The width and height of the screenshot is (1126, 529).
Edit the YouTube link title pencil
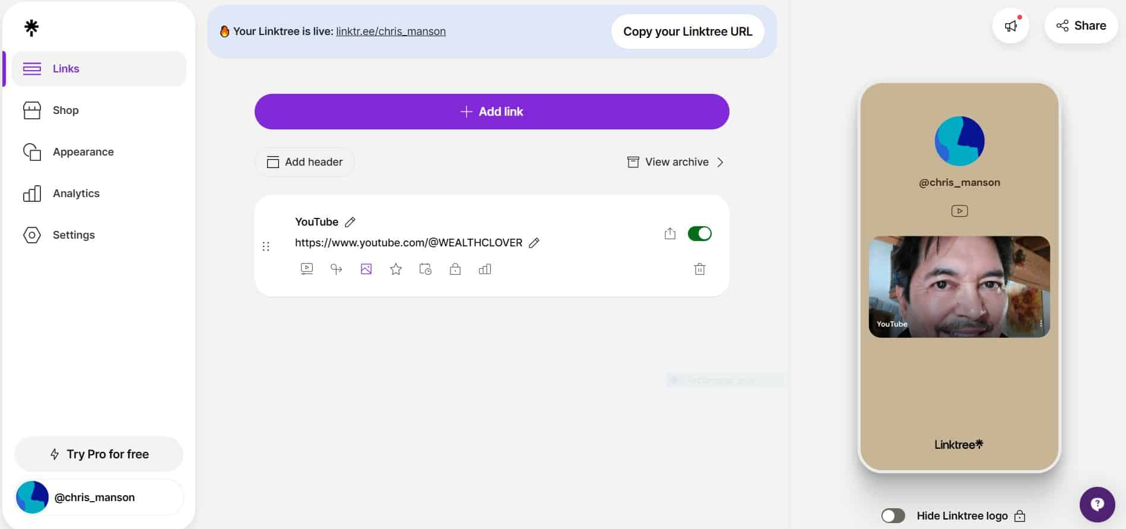(x=350, y=222)
